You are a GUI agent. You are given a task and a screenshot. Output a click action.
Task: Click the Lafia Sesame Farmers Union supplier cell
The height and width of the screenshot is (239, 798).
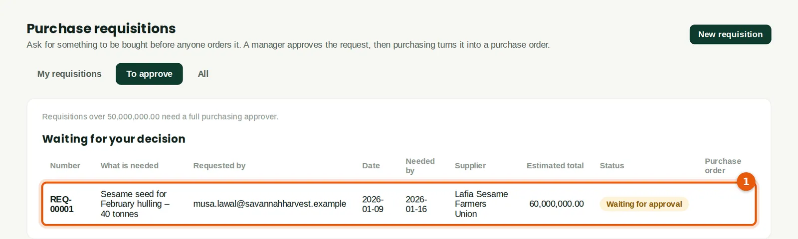pos(481,204)
